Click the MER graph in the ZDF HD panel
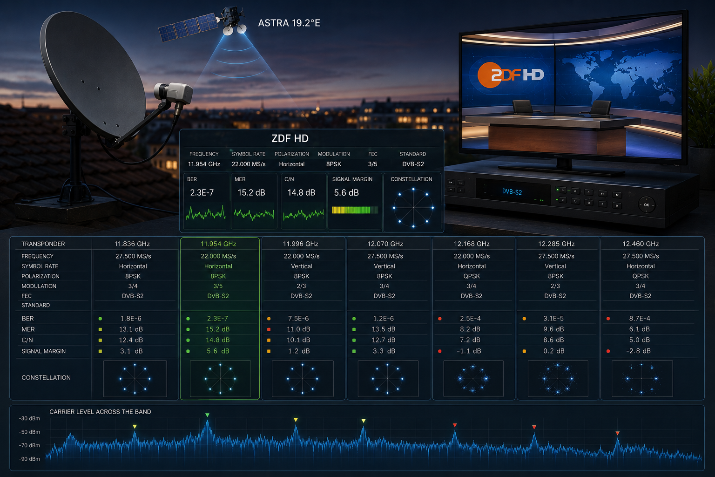This screenshot has height=477, width=715. pos(254,214)
